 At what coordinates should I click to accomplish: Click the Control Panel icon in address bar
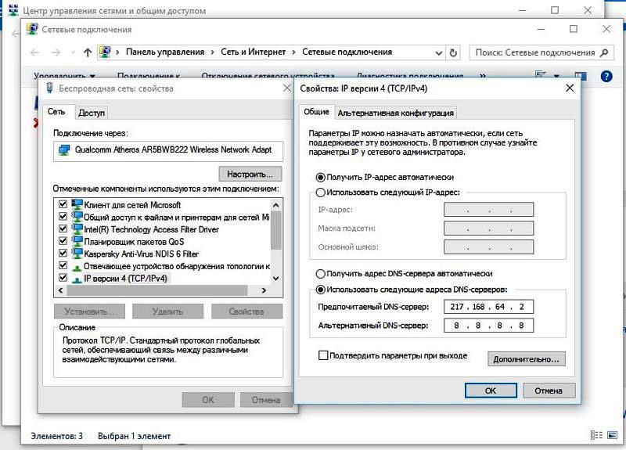pos(105,52)
